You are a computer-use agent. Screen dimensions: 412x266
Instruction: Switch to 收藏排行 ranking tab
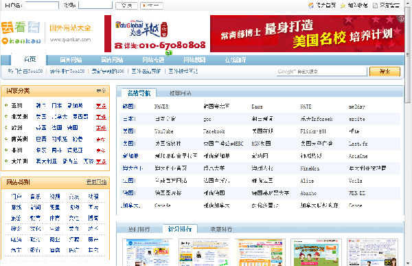pyautogui.click(x=221, y=229)
